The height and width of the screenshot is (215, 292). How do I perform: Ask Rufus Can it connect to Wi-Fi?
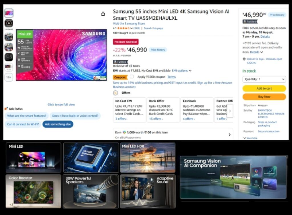(x=23, y=124)
